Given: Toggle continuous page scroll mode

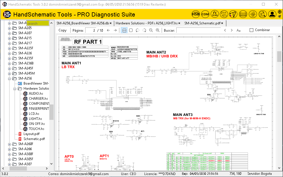Looking at the screenshot, I should (x=124, y=30).
